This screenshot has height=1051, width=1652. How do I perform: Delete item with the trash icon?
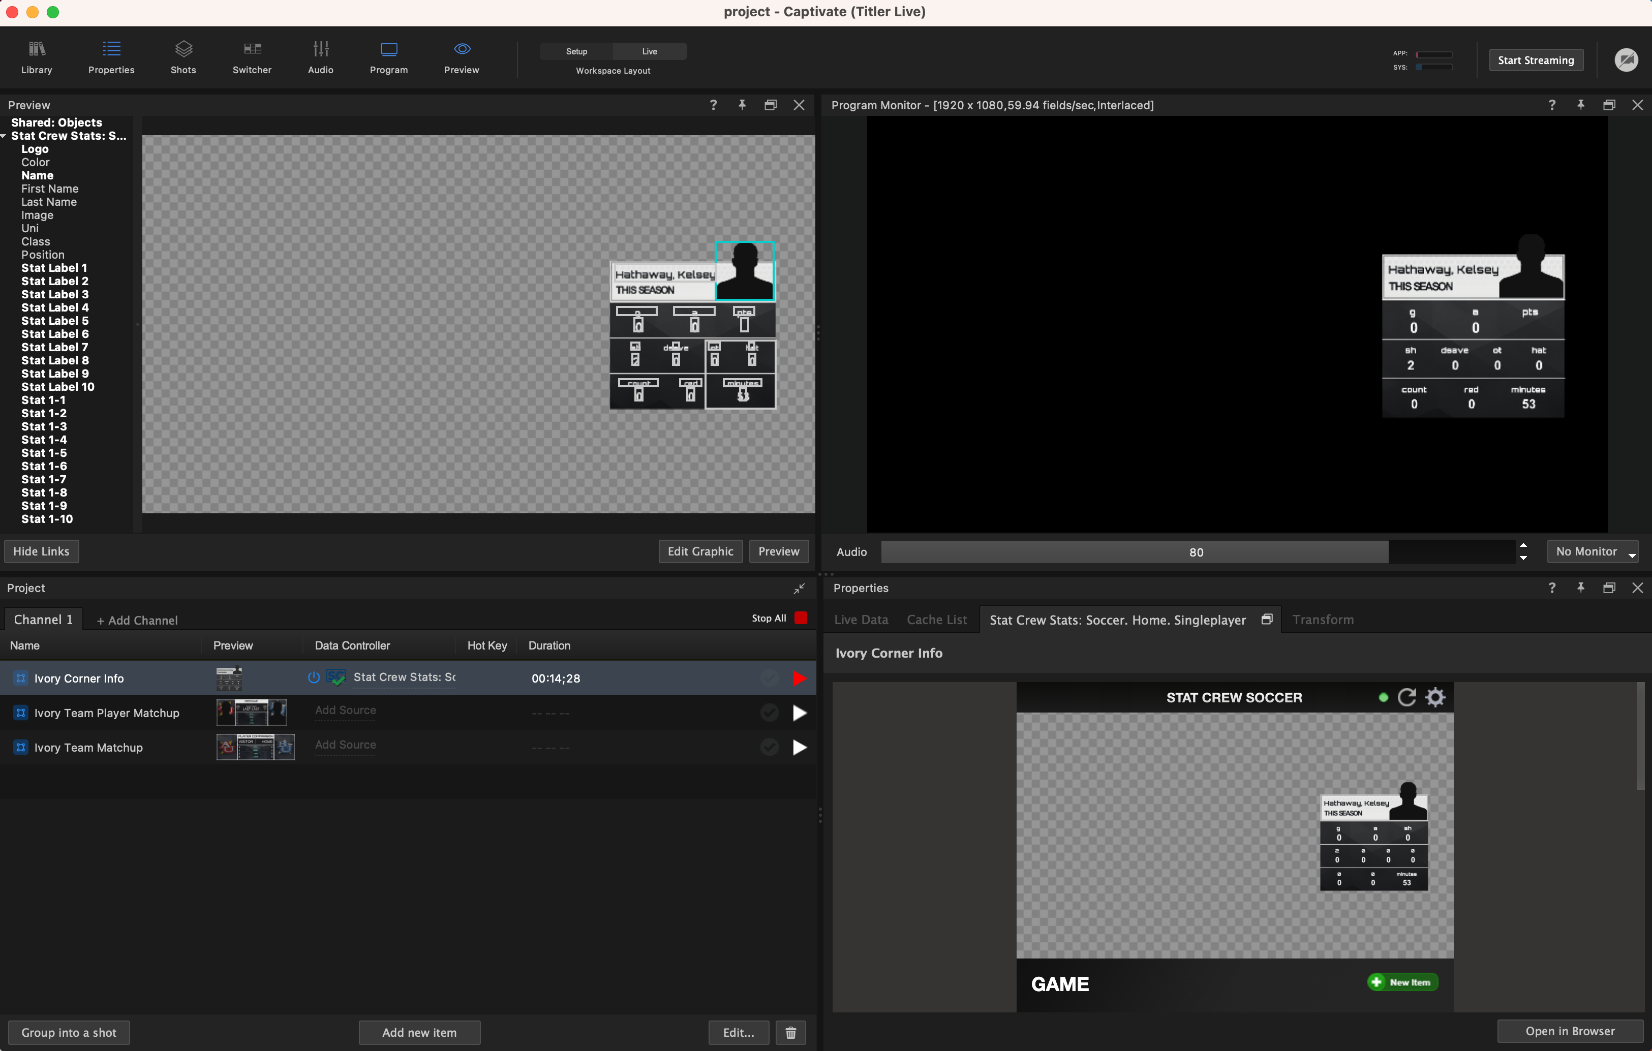pyautogui.click(x=790, y=1033)
